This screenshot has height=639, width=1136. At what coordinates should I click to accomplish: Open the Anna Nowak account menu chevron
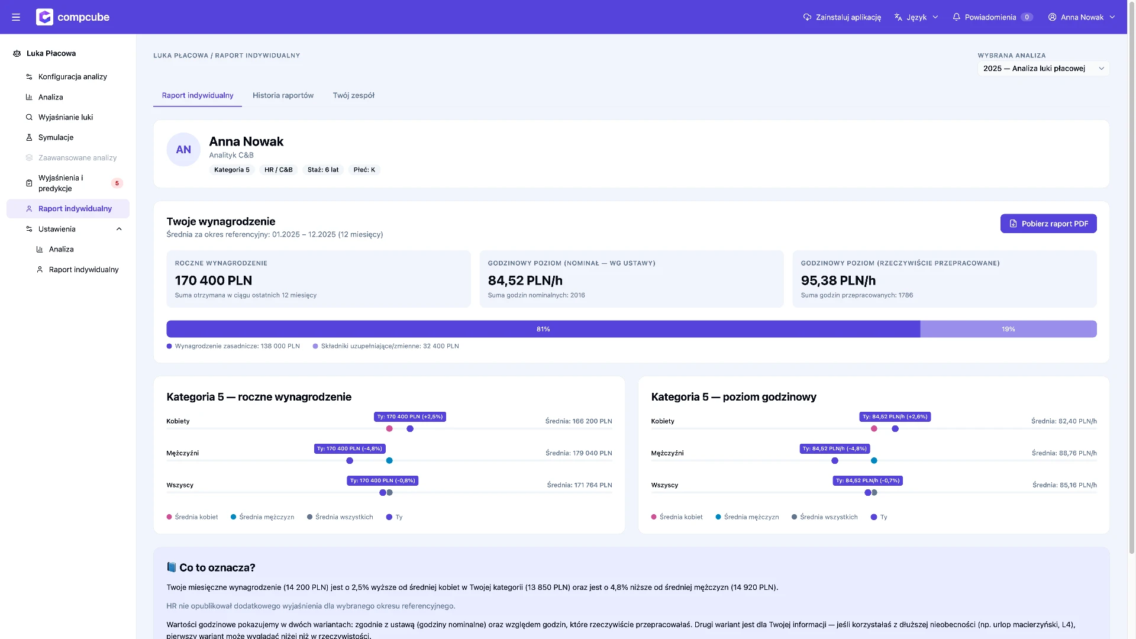click(x=1112, y=17)
